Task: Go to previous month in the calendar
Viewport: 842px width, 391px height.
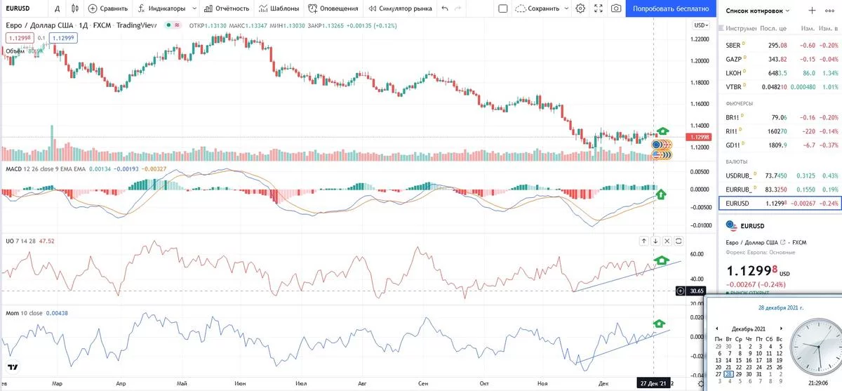Action: [716, 329]
